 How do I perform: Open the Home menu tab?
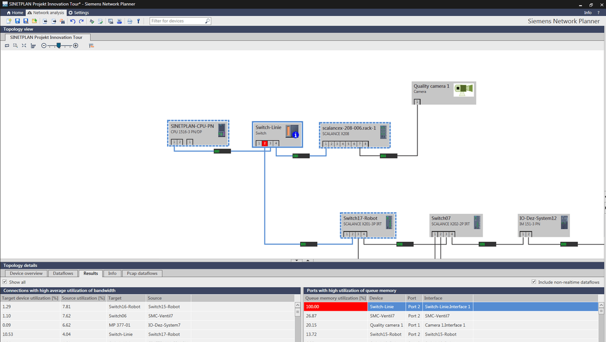click(x=15, y=13)
